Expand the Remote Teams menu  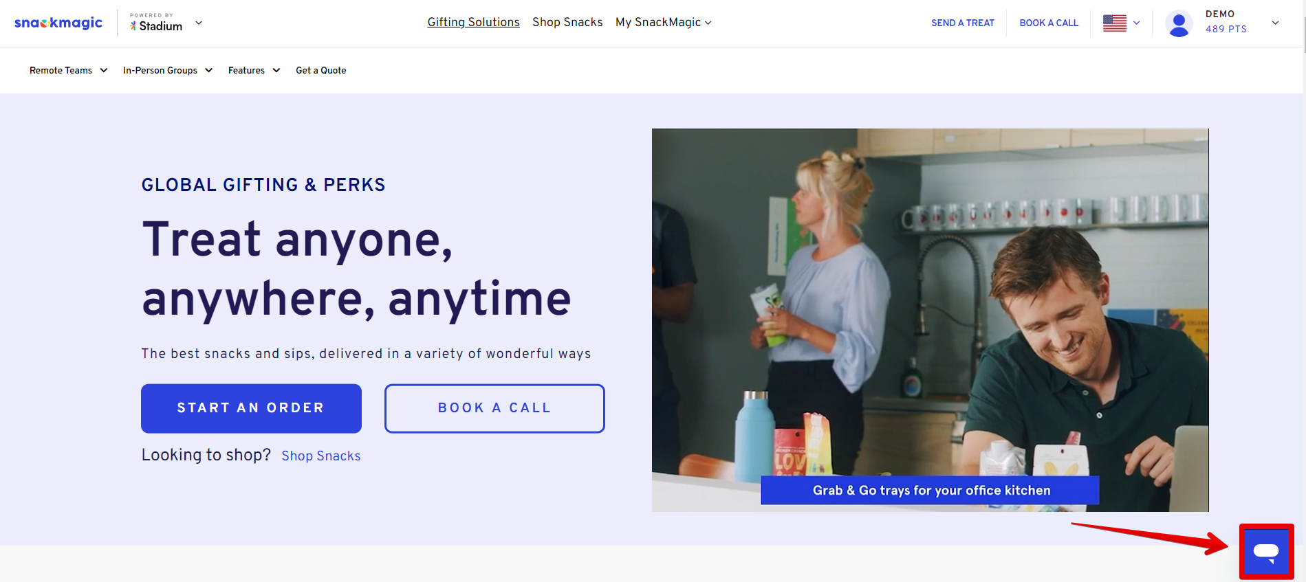pyautogui.click(x=68, y=70)
